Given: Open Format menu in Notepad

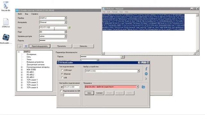Looking at the screenshot, I should click(115, 12).
